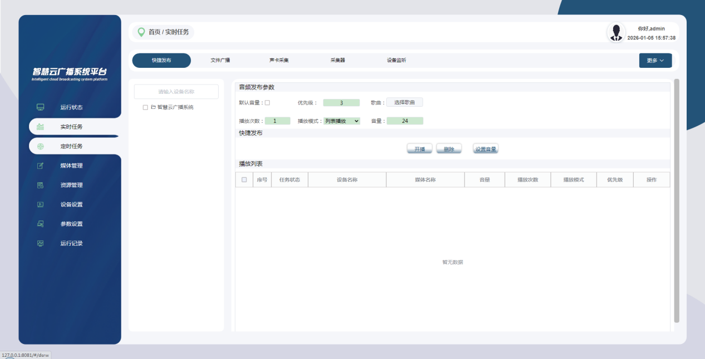
Task: Click the 设备设置 icon in sidebar
Action: (x=40, y=205)
